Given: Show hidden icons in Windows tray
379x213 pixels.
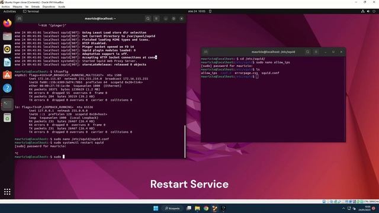Looking at the screenshot, I should 343,208.
